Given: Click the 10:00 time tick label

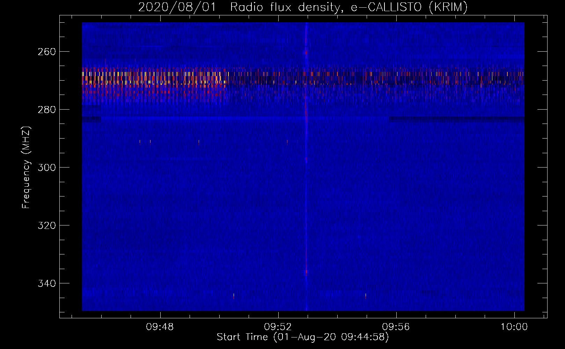Looking at the screenshot, I should coord(514,327).
